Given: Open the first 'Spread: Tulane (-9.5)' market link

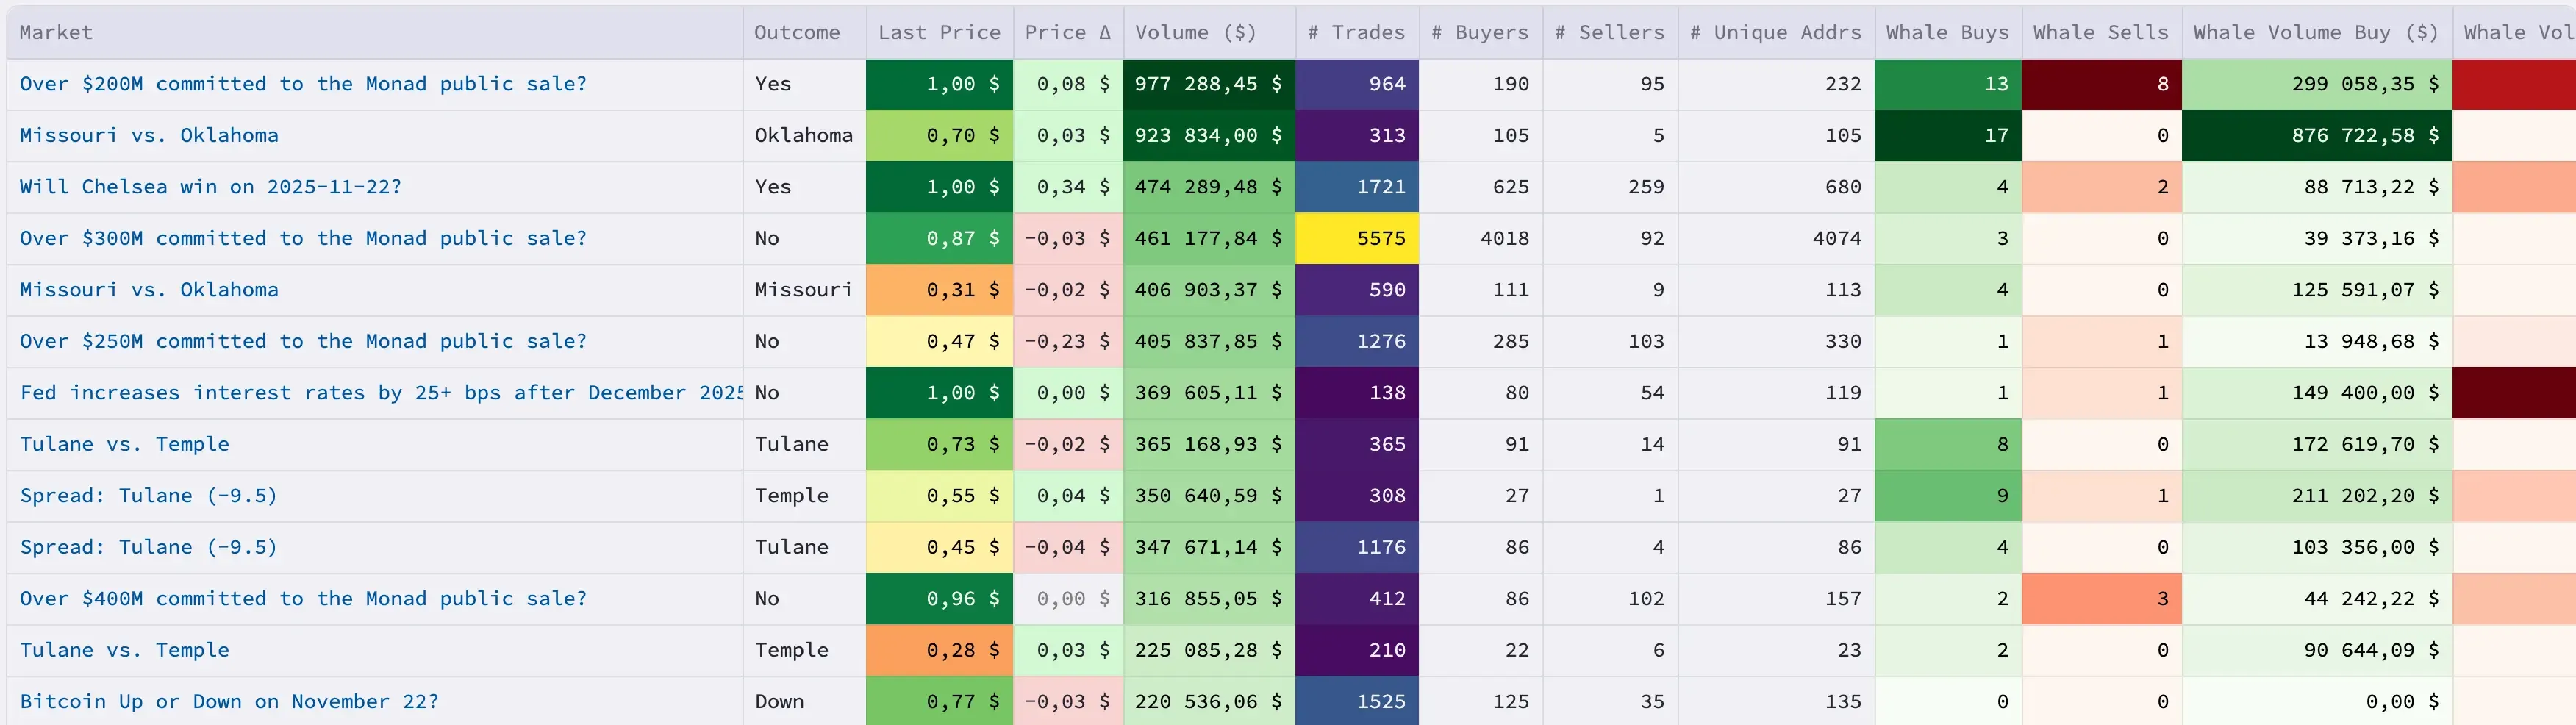Looking at the screenshot, I should [148, 495].
